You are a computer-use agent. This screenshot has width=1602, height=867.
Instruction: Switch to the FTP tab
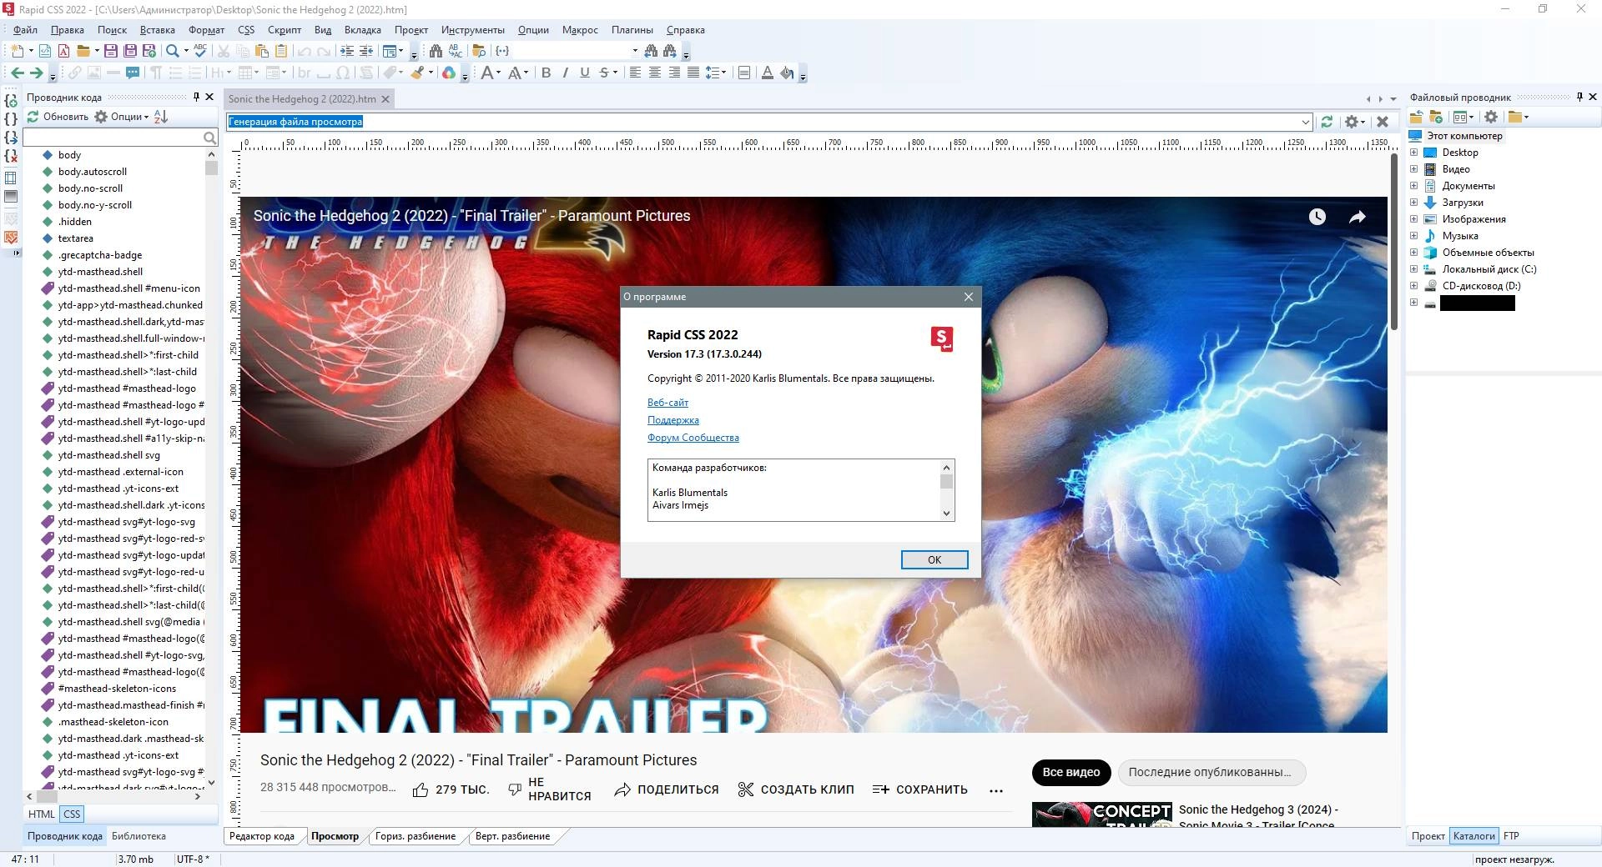1511,836
